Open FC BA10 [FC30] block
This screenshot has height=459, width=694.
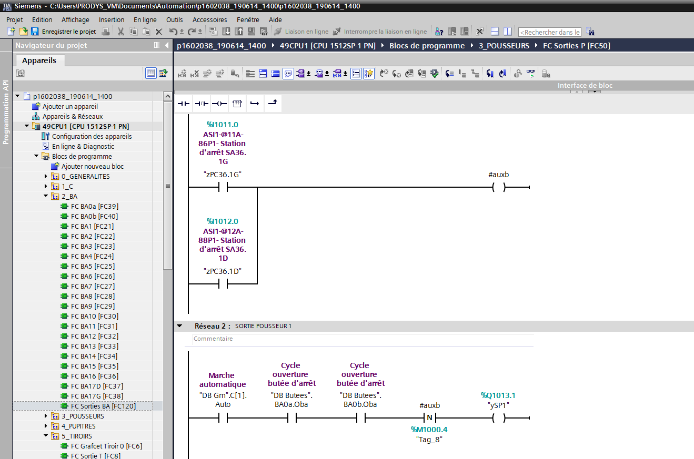[94, 316]
